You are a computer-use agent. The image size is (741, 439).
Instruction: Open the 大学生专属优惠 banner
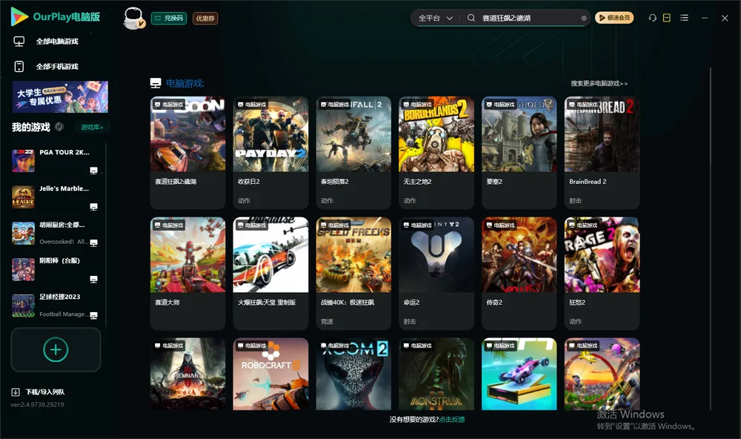60,96
